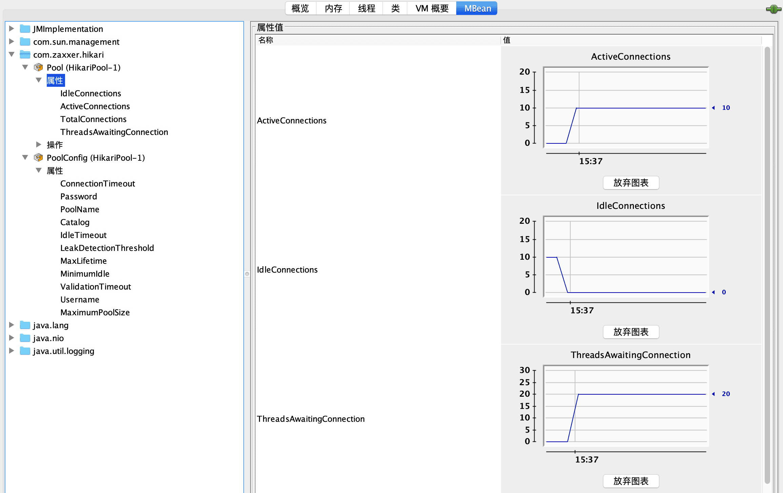The width and height of the screenshot is (783, 493).
Task: Click 放弃图表 under the IdleConnections chart
Action: 630,332
